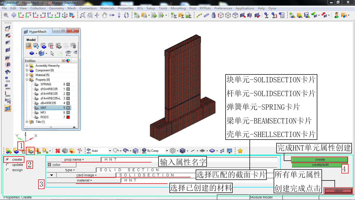Click the green create button
The image size is (355, 200).
[320, 160]
